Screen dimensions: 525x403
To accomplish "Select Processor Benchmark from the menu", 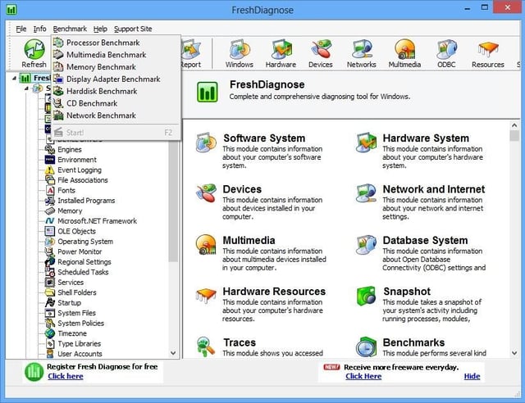I will (116, 43).
